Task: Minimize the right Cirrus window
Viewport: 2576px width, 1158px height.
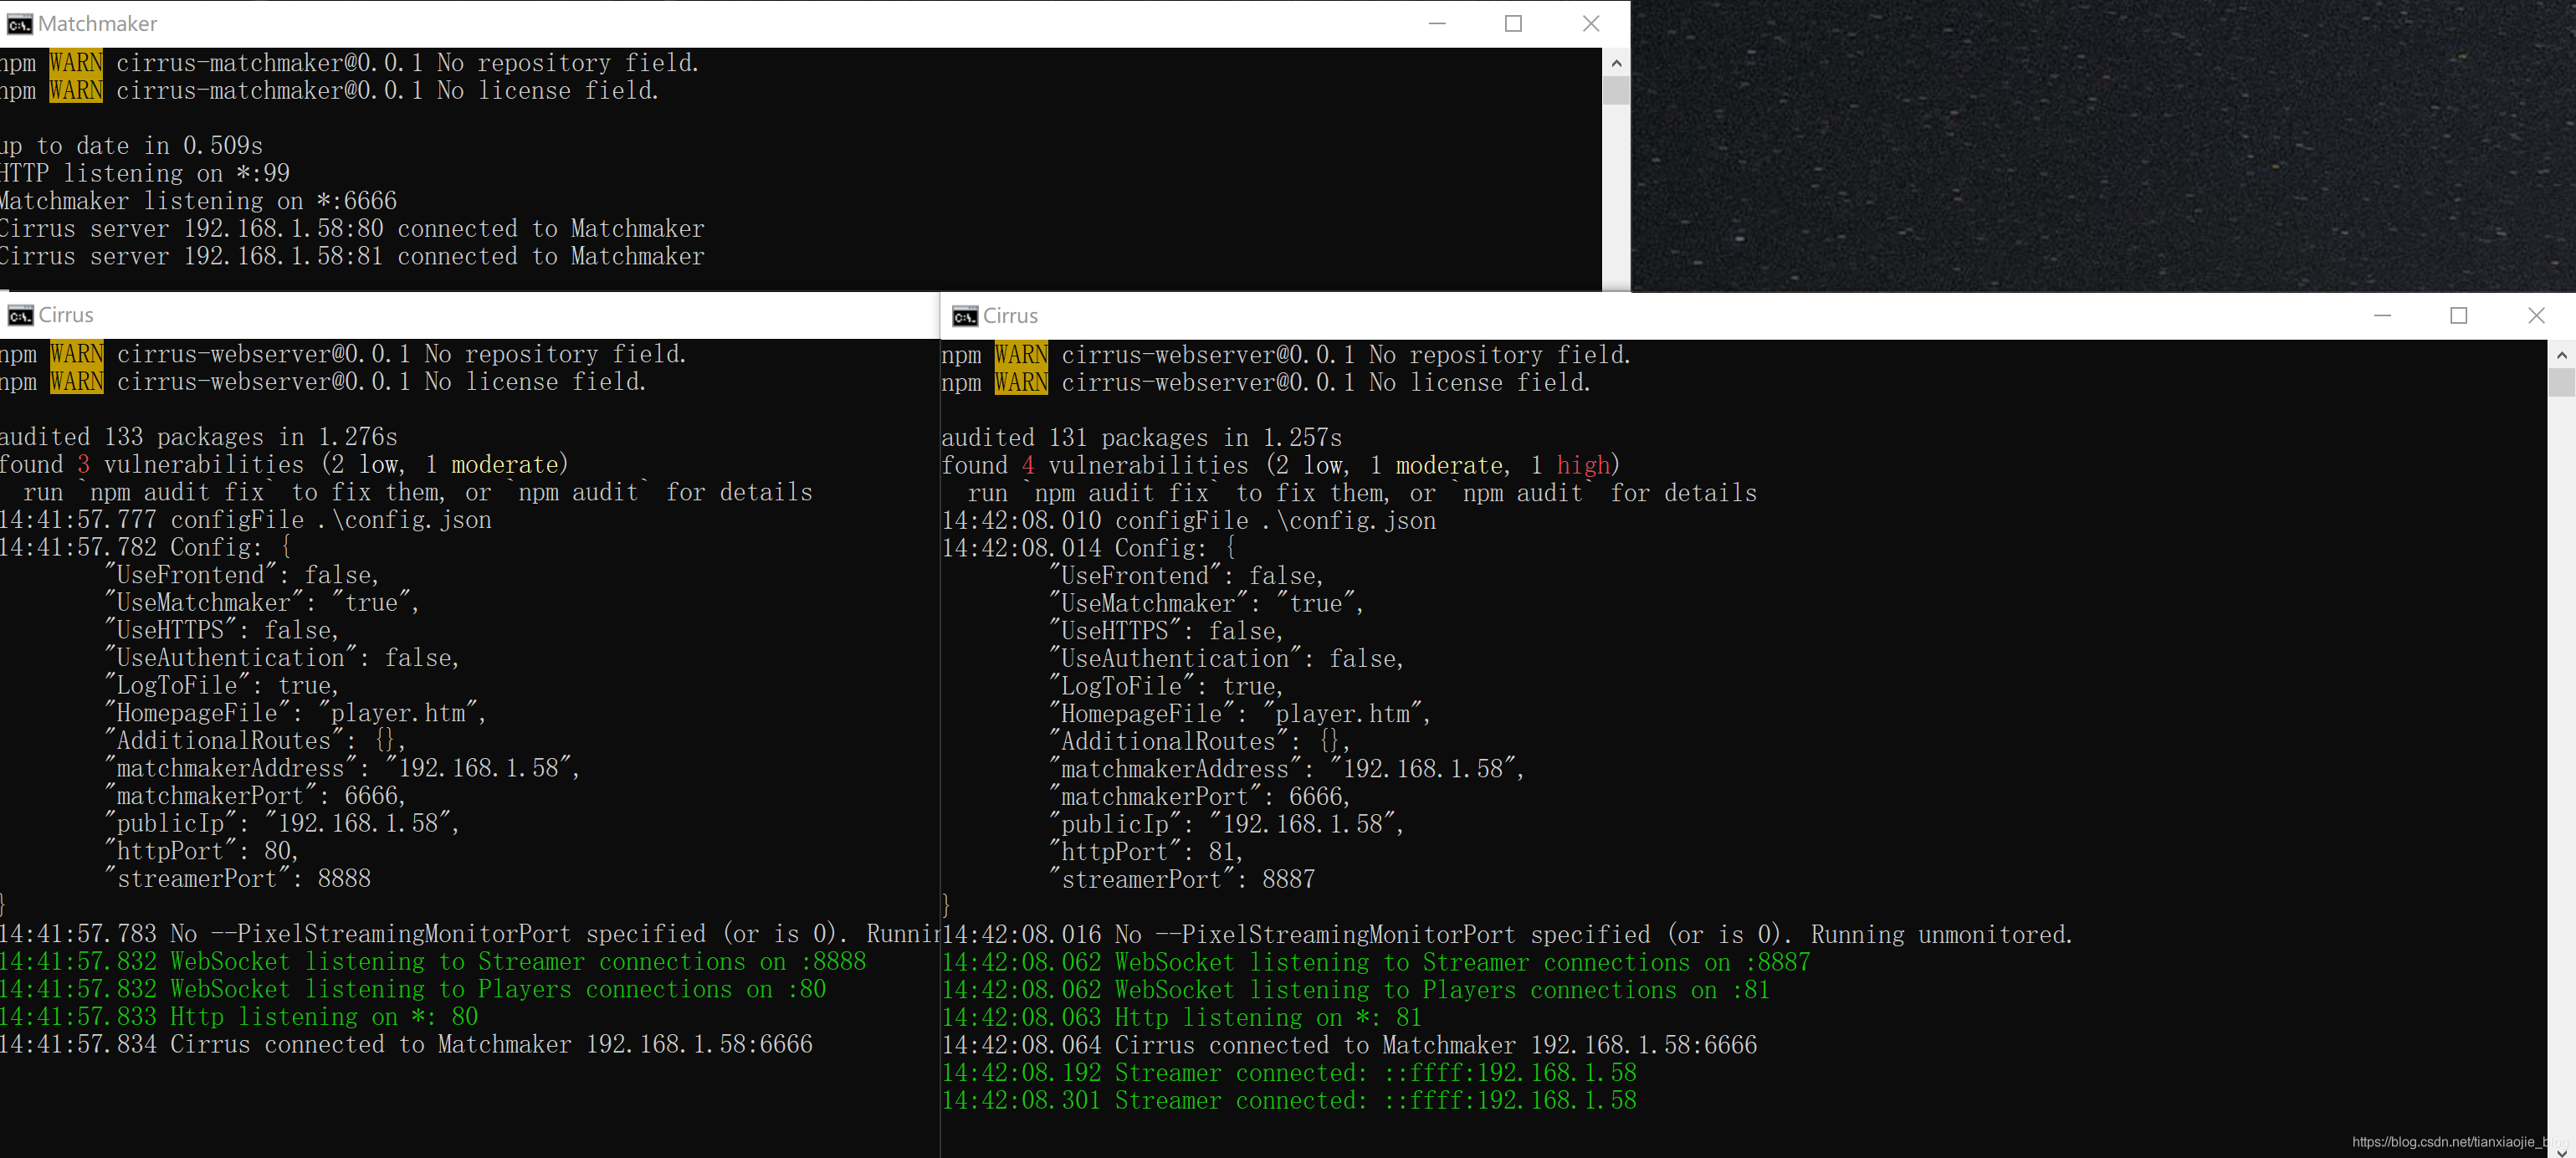Action: point(2382,316)
